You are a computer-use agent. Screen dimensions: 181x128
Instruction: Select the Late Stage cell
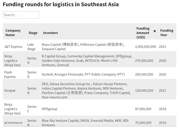point(31,47)
